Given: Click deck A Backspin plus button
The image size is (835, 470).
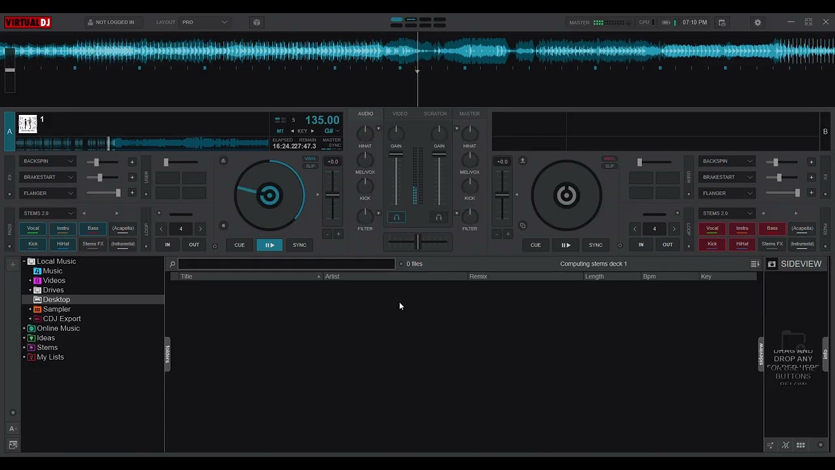Looking at the screenshot, I should click(132, 162).
